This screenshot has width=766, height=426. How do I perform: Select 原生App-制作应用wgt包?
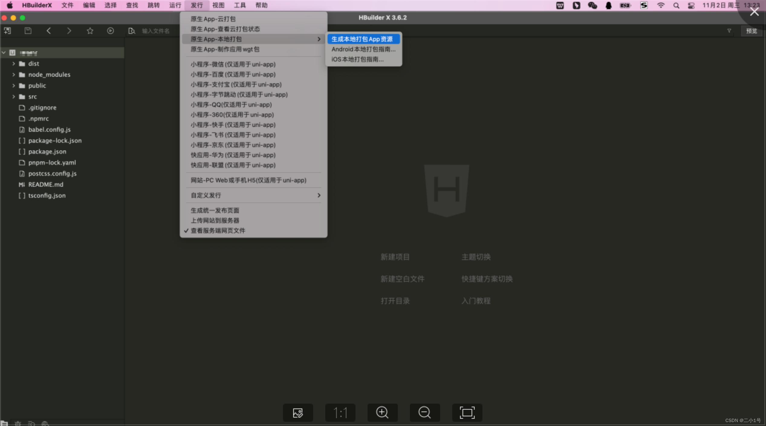[x=253, y=49]
